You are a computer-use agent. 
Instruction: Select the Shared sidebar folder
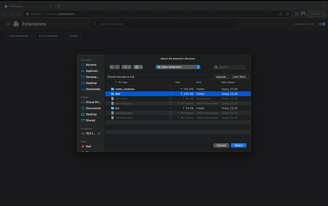(90, 120)
